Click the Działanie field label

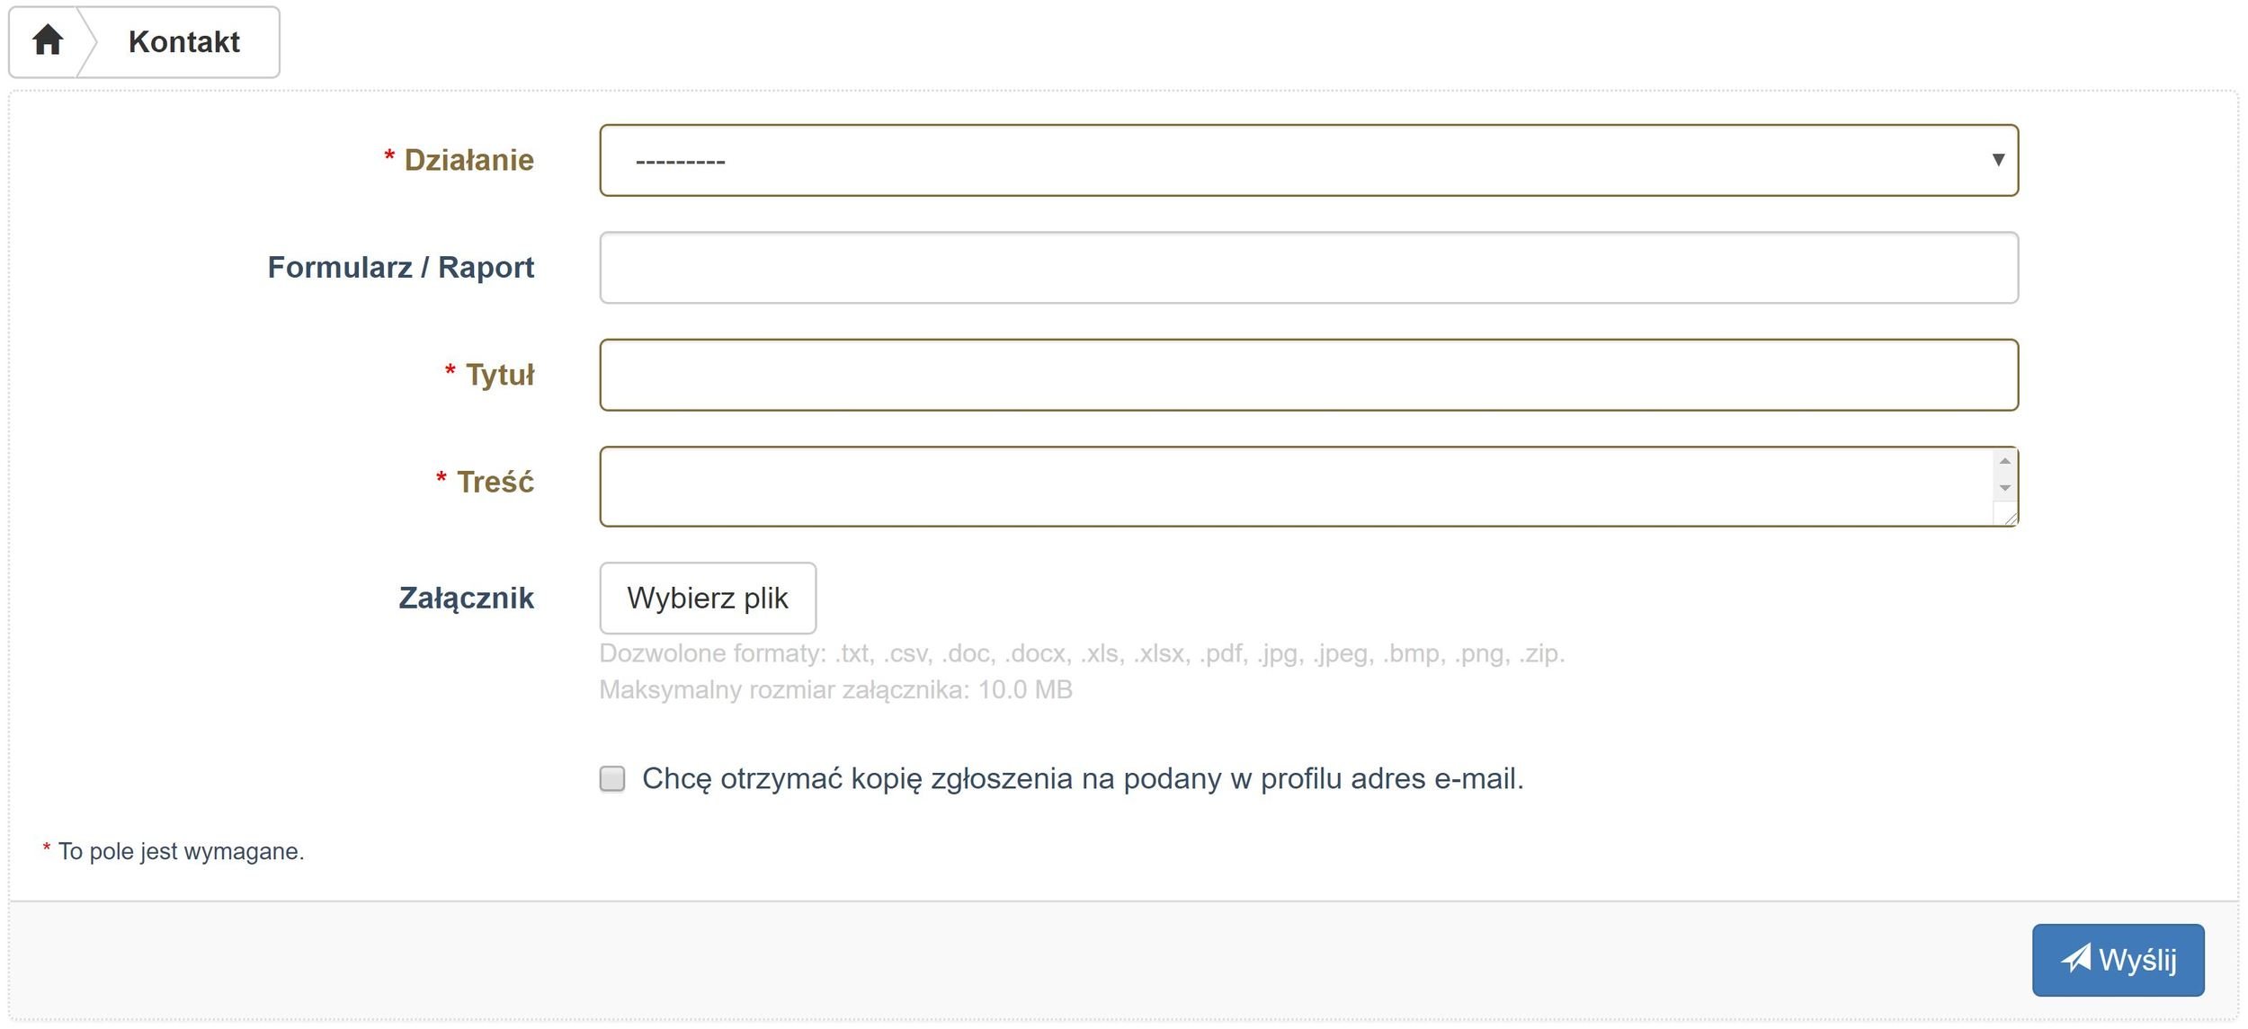[468, 160]
